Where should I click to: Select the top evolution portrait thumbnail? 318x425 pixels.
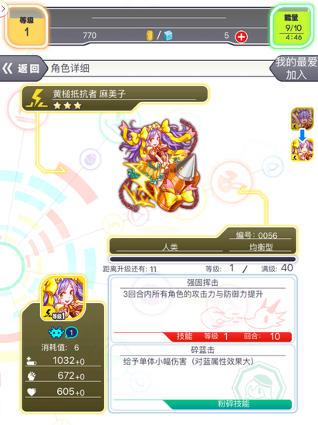click(x=302, y=119)
